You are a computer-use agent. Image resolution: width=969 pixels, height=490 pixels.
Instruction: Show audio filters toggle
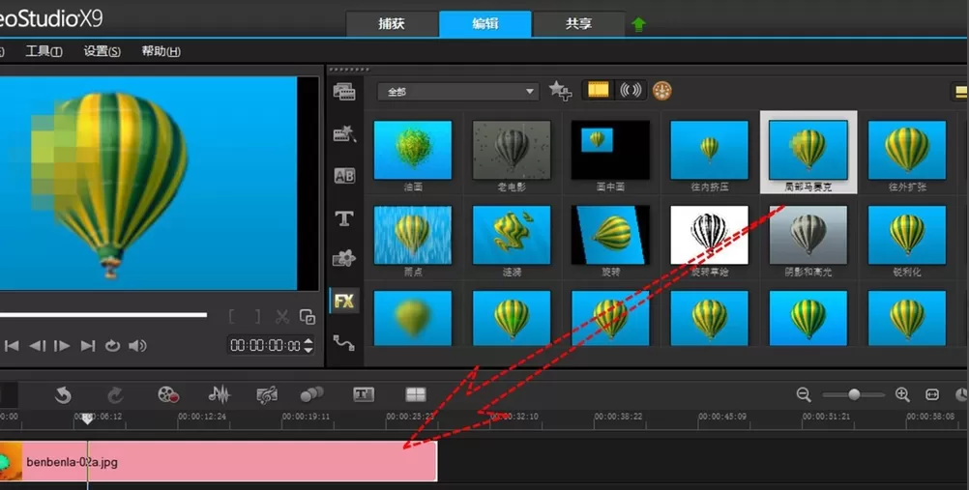[631, 91]
